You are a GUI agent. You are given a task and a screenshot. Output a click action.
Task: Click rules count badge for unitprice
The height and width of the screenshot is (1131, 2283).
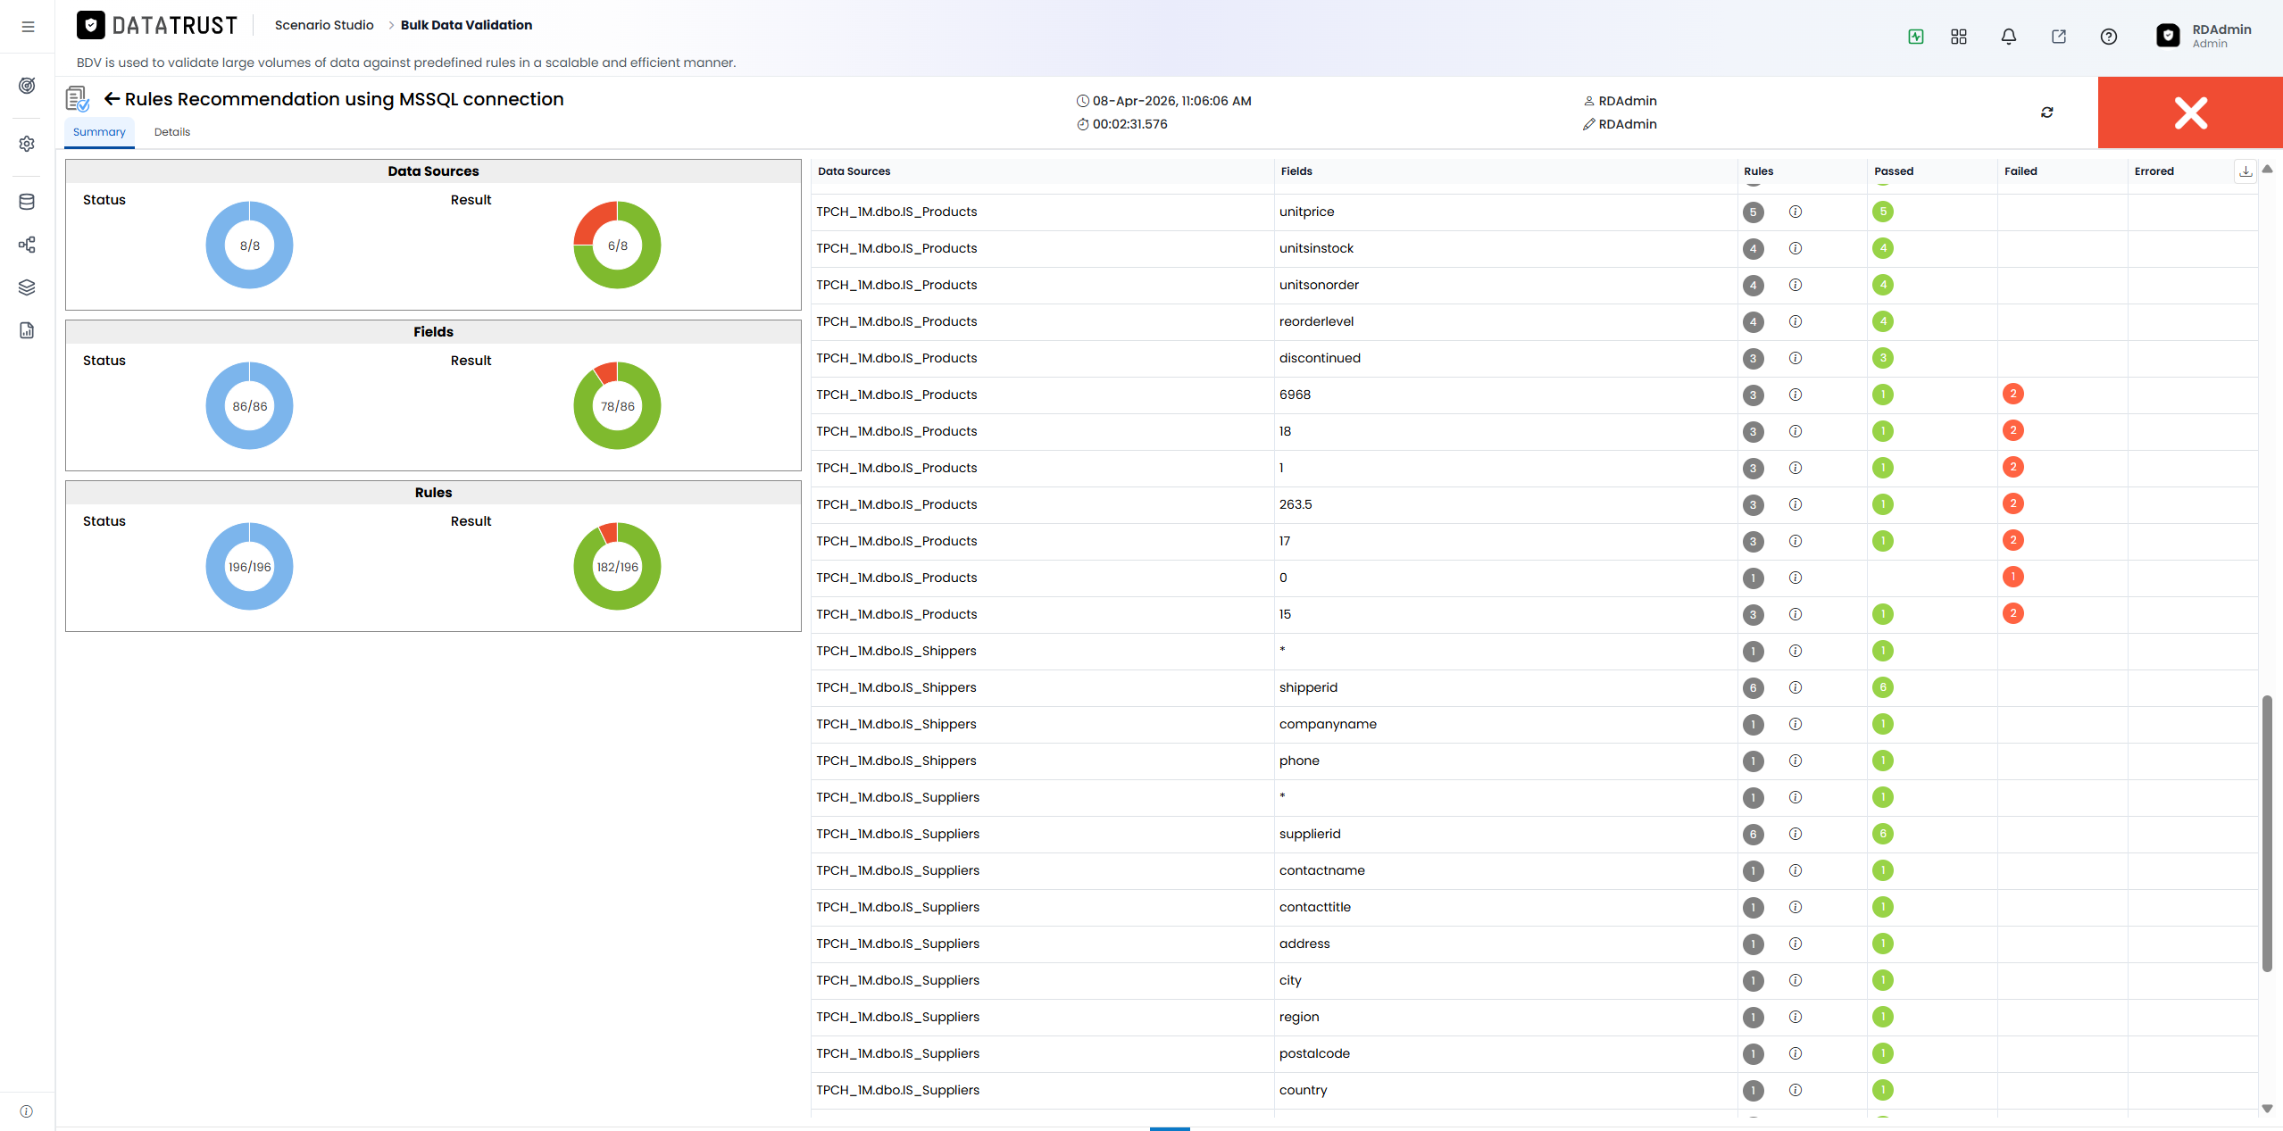click(1754, 212)
